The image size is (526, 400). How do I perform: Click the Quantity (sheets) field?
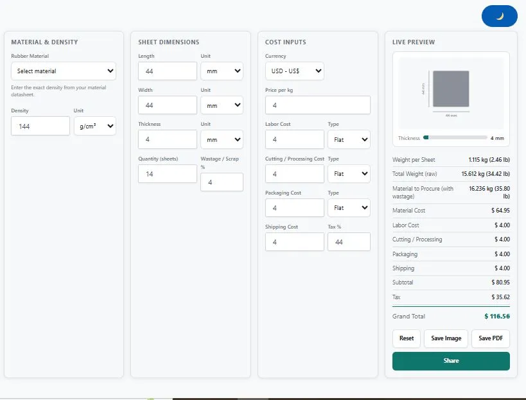(168, 174)
